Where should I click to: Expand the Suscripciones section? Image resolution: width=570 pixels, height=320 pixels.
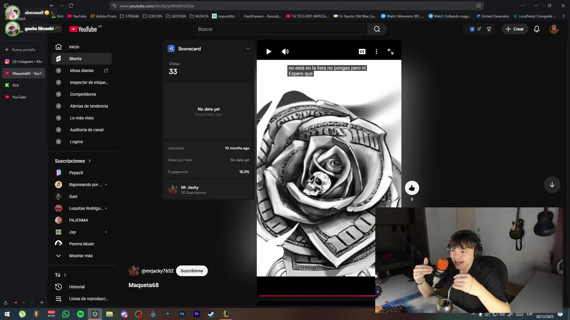pyautogui.click(x=73, y=161)
